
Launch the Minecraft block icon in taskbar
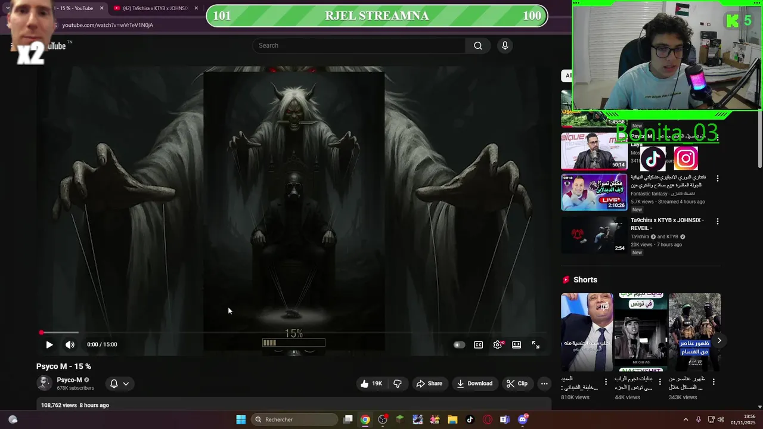click(x=400, y=419)
